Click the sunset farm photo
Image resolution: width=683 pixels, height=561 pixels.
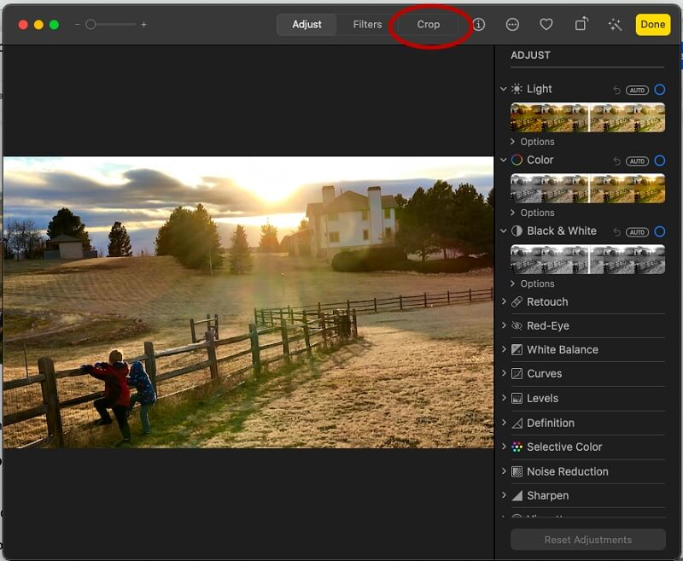(x=248, y=302)
